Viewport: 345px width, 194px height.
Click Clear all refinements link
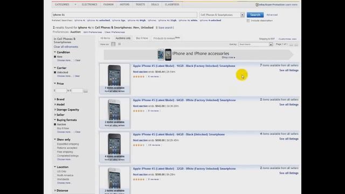point(66,47)
